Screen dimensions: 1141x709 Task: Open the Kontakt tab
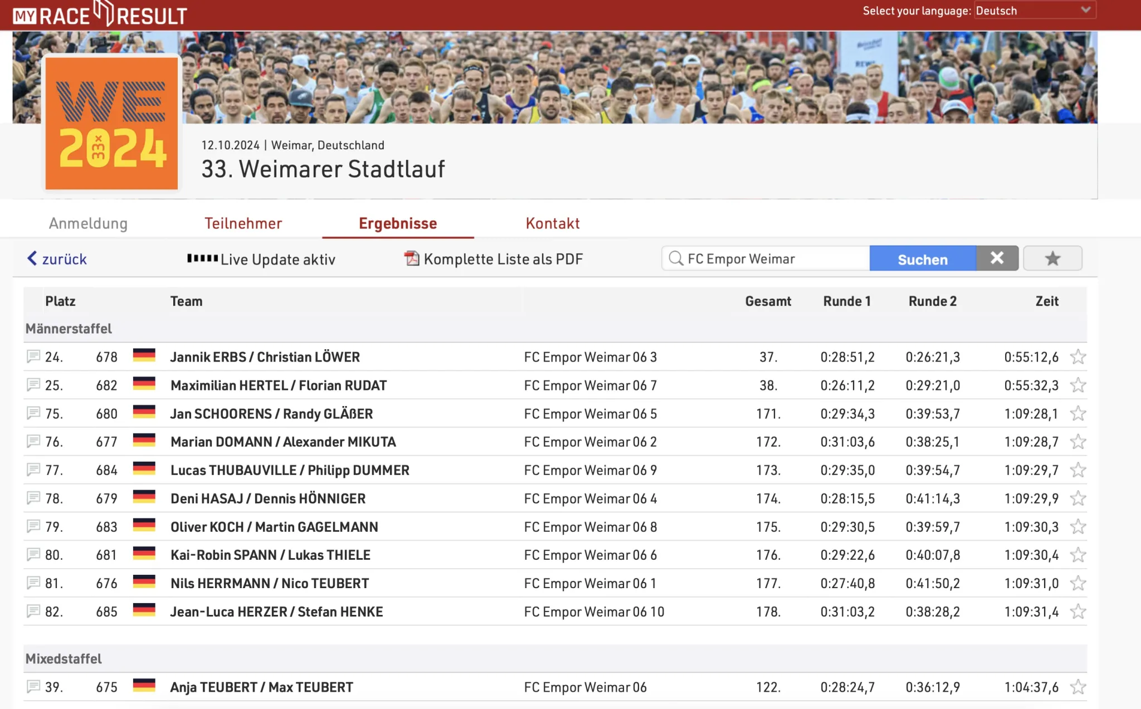[x=552, y=223]
